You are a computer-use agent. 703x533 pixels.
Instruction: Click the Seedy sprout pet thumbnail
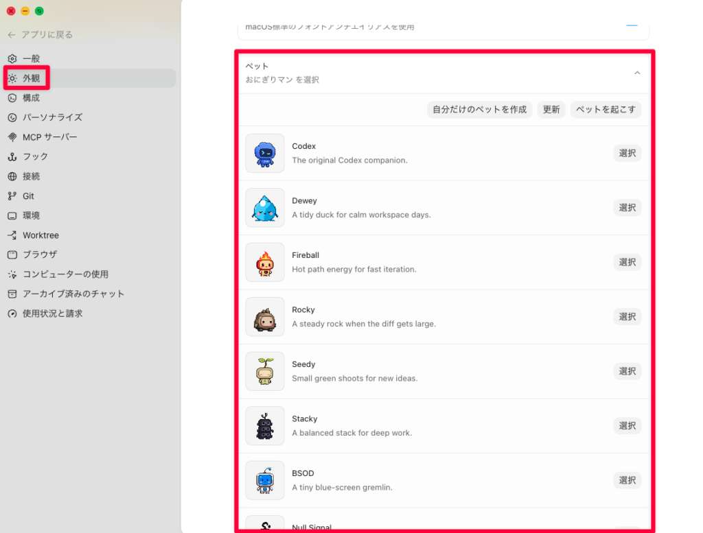tap(265, 371)
